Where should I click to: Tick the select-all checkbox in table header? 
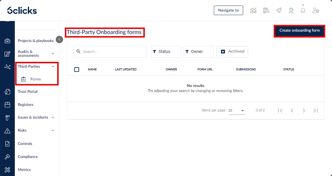click(77, 70)
